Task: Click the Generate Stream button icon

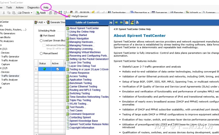Action: tap(48, 22)
